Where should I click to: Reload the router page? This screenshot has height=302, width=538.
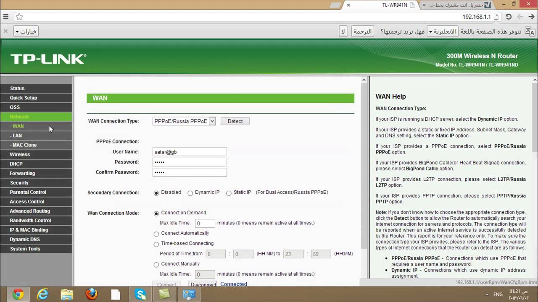pyautogui.click(x=509, y=17)
